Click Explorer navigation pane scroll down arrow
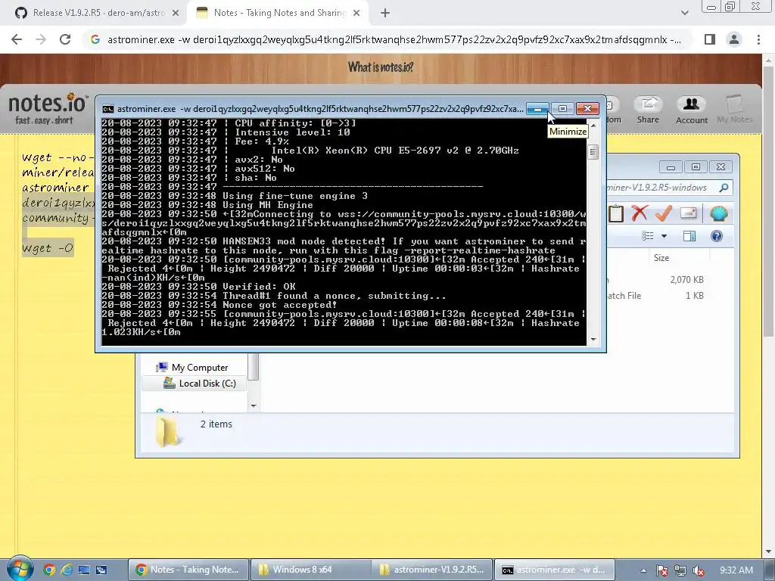The image size is (775, 581). point(254,405)
